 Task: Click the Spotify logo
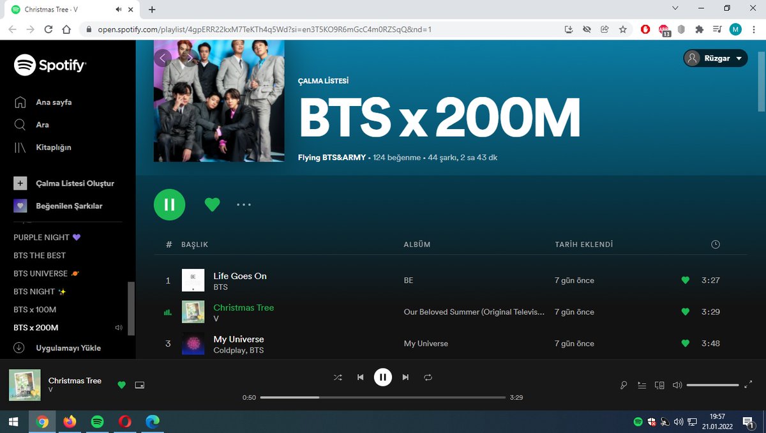pos(50,65)
